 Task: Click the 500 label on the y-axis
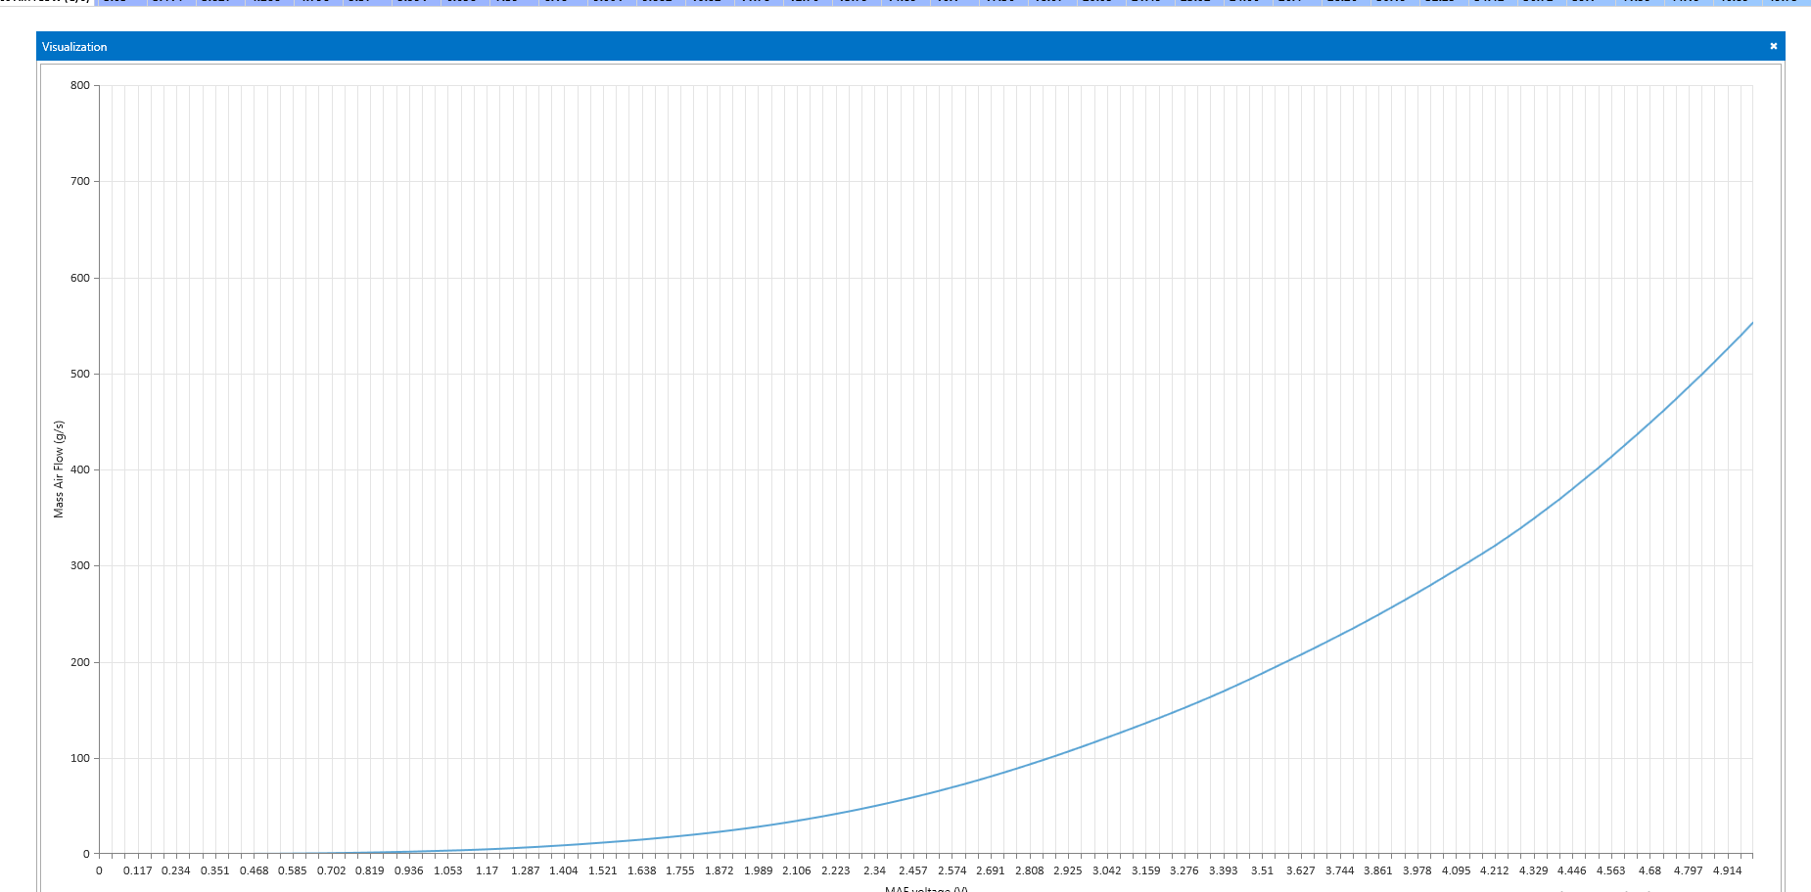point(80,374)
